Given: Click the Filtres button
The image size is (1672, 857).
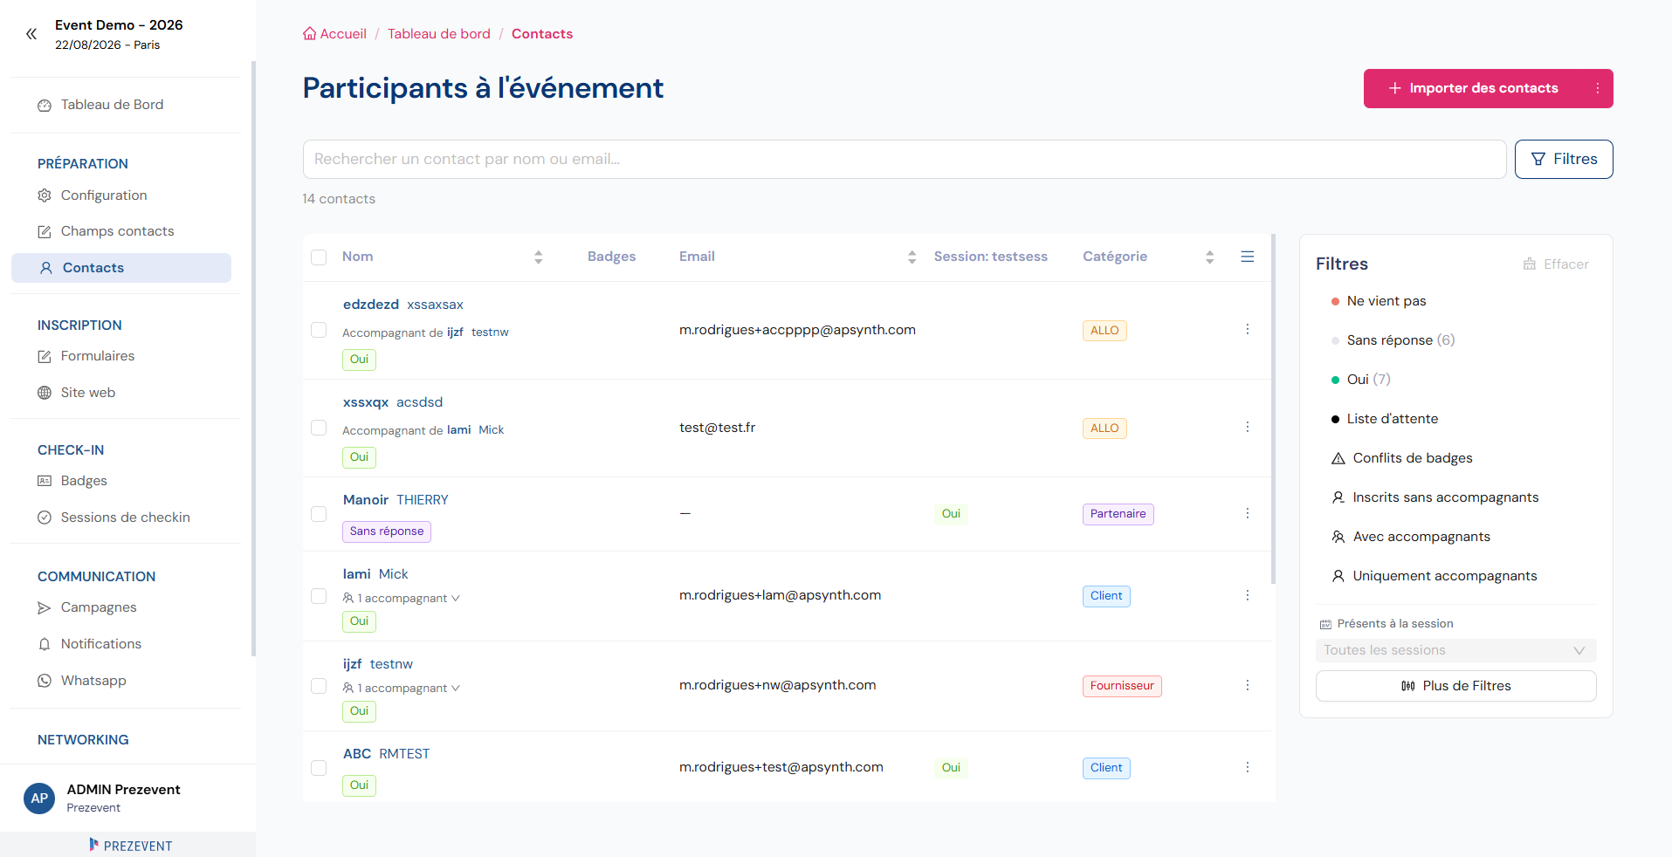Looking at the screenshot, I should coord(1563,159).
